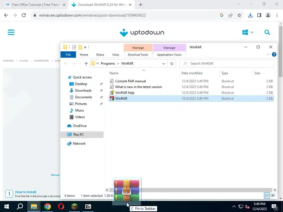The width and height of the screenshot is (283, 212).
Task: Open the Home ribbon tab
Action: pos(84,55)
